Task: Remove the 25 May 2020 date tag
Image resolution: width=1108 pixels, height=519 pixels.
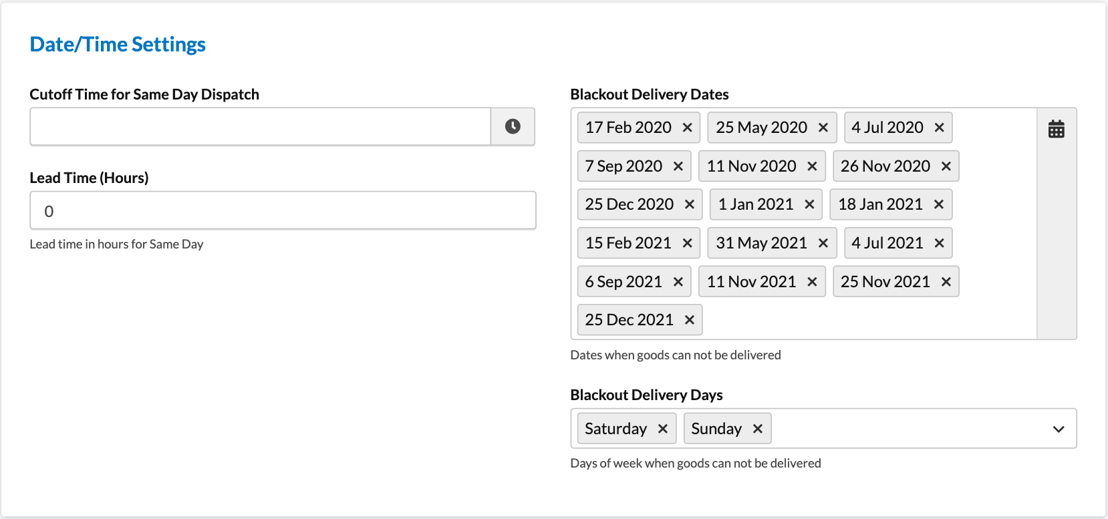Action: coord(823,128)
